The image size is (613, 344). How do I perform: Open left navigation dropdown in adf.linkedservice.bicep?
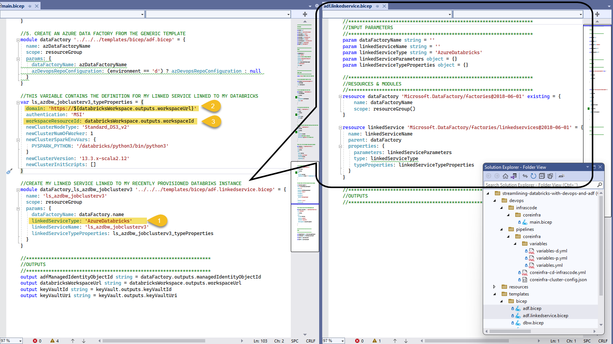pyautogui.click(x=450, y=14)
